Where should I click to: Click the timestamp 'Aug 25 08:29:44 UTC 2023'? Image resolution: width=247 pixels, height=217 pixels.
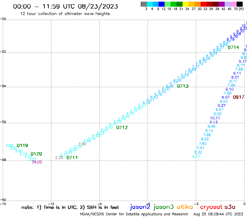pyautogui.click(x=218, y=214)
